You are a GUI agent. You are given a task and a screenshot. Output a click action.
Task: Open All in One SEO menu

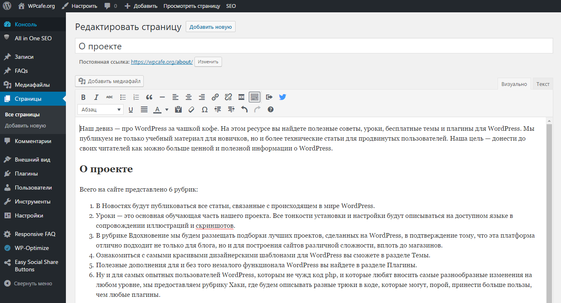click(x=33, y=38)
